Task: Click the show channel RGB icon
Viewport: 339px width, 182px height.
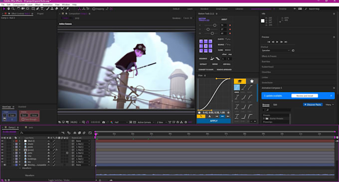Action: [x=111, y=122]
